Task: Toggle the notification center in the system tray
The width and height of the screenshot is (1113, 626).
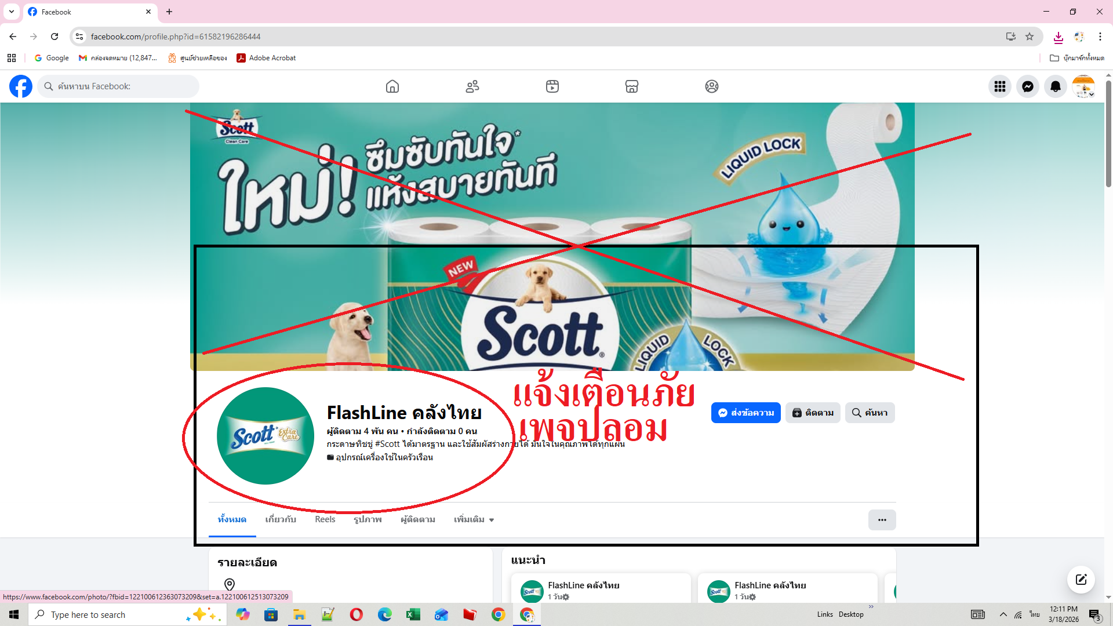Action: click(x=1094, y=614)
